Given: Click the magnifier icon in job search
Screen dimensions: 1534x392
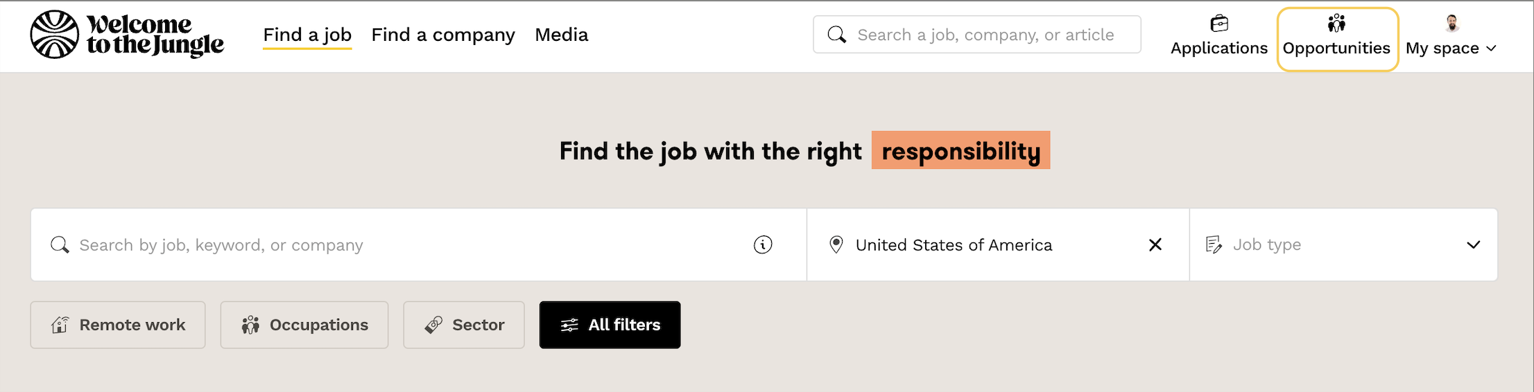Looking at the screenshot, I should [x=60, y=244].
